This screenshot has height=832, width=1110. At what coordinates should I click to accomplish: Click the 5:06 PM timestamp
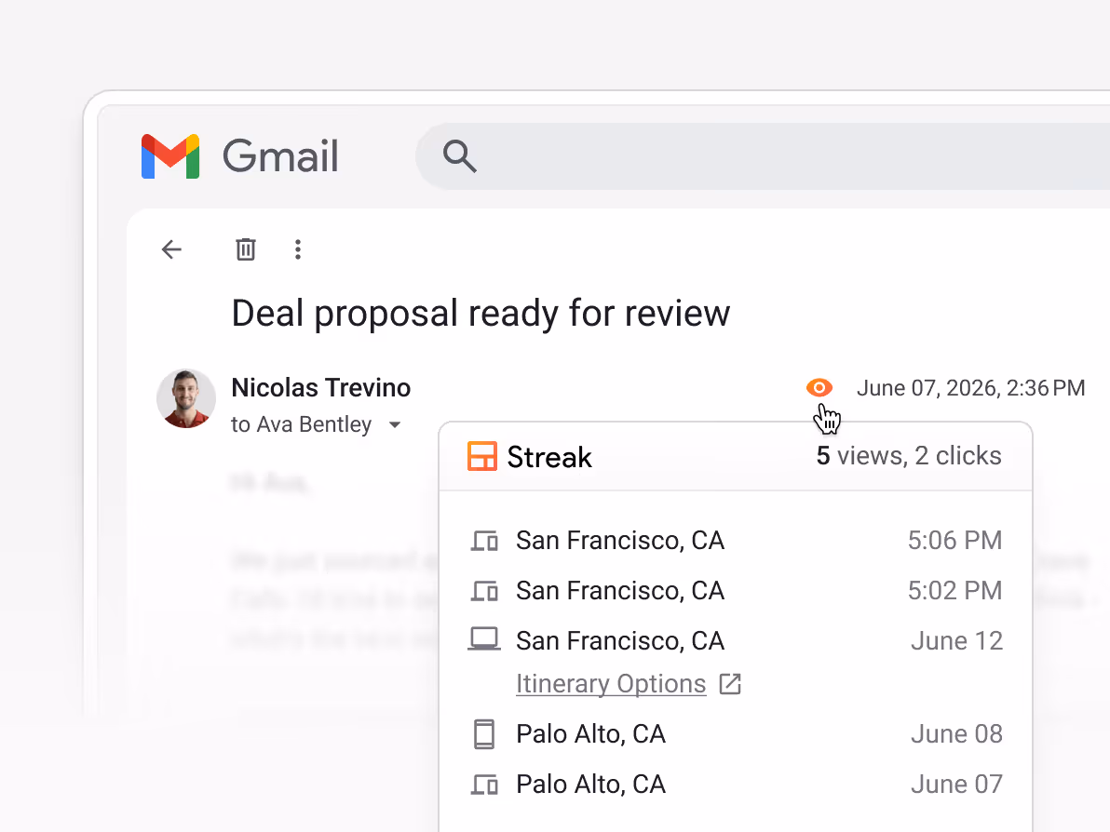tap(955, 541)
